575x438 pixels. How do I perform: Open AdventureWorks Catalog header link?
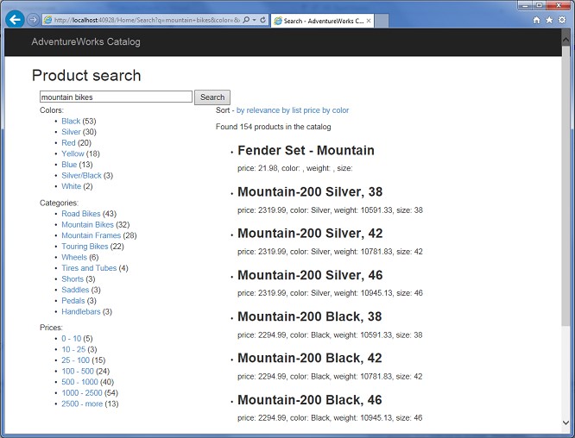point(85,41)
